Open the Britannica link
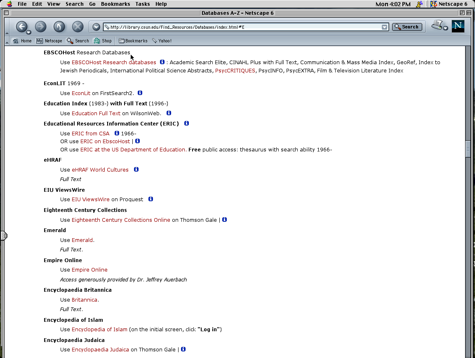Viewport: 475px width, 358px height. 85,300
